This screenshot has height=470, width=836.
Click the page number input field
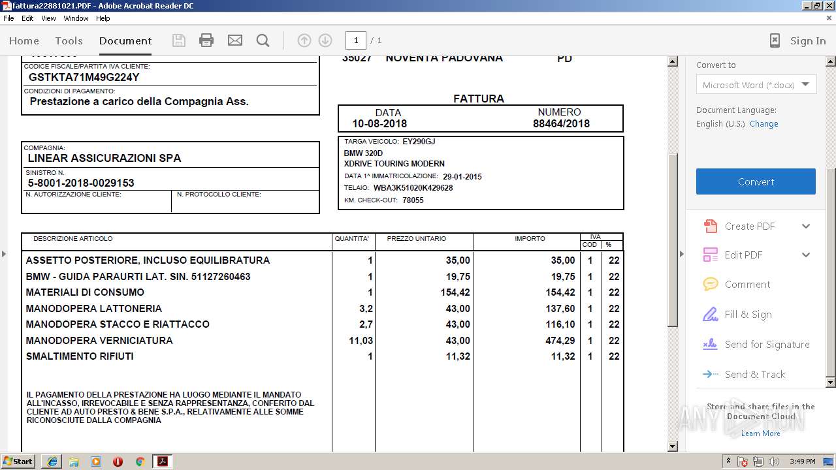pos(356,40)
